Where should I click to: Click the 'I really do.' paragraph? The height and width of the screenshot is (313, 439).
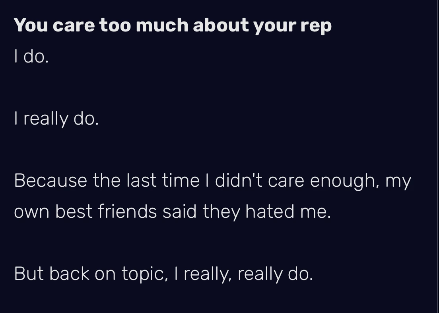(56, 119)
